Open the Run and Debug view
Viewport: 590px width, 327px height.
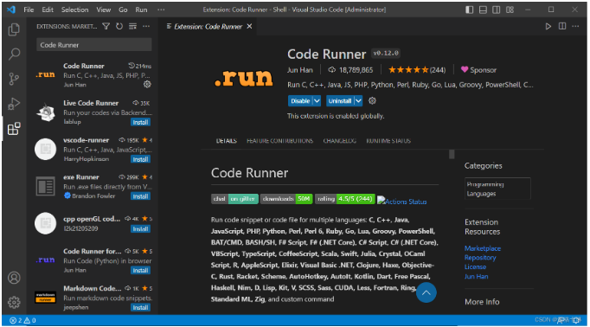click(x=14, y=104)
